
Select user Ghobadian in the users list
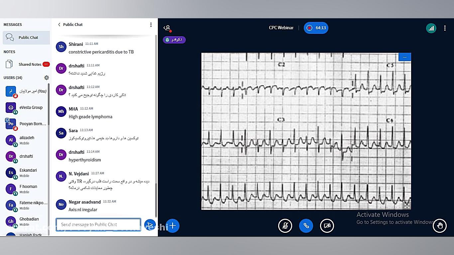26,221
